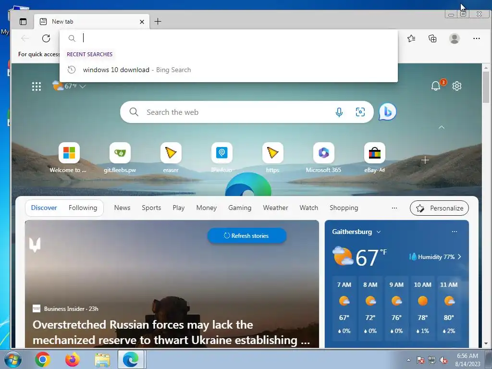
Task: Click the Personalize button
Action: (439, 208)
